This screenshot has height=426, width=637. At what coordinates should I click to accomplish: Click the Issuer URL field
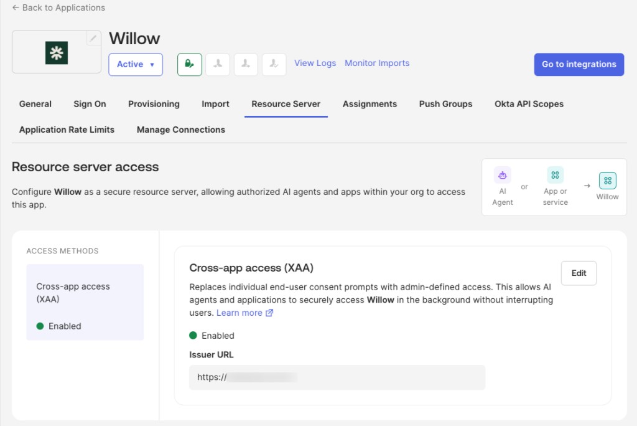(337, 377)
